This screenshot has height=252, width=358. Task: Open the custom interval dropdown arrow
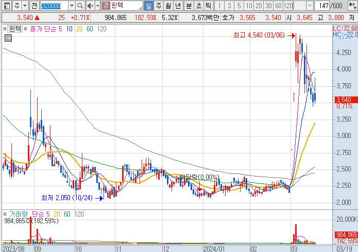(x=310, y=6)
